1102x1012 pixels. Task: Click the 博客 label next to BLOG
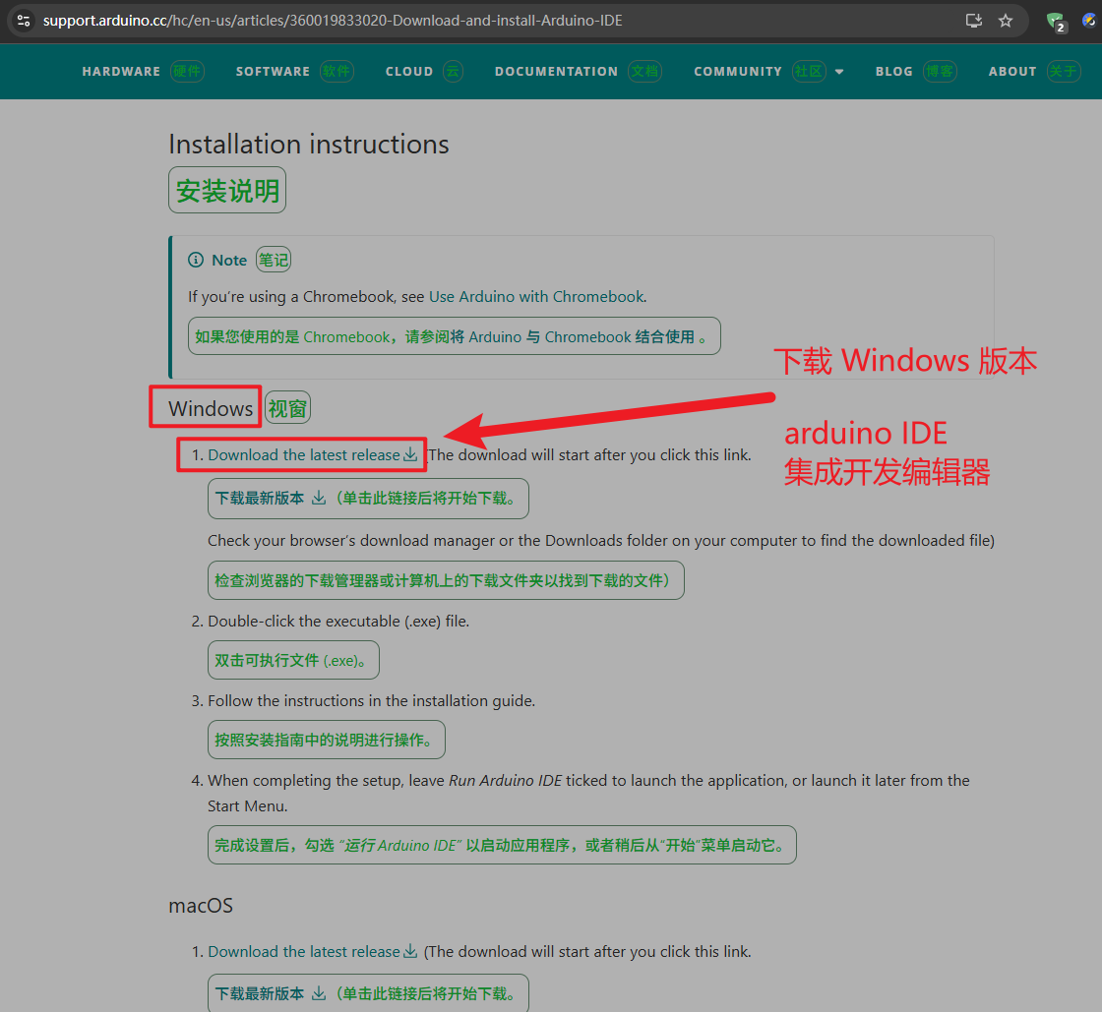[x=940, y=71]
